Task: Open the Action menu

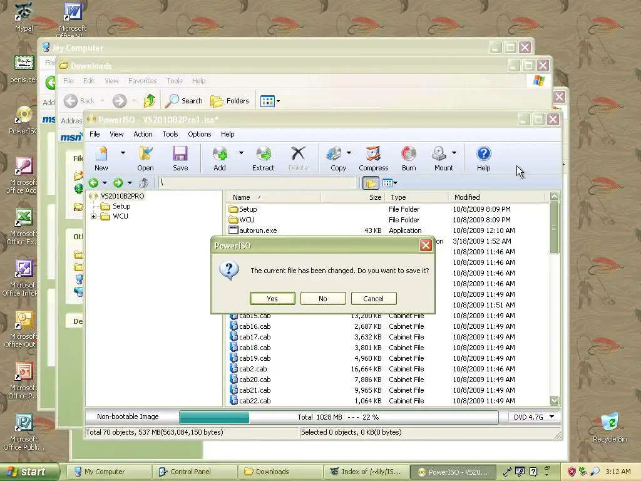Action: coord(143,134)
